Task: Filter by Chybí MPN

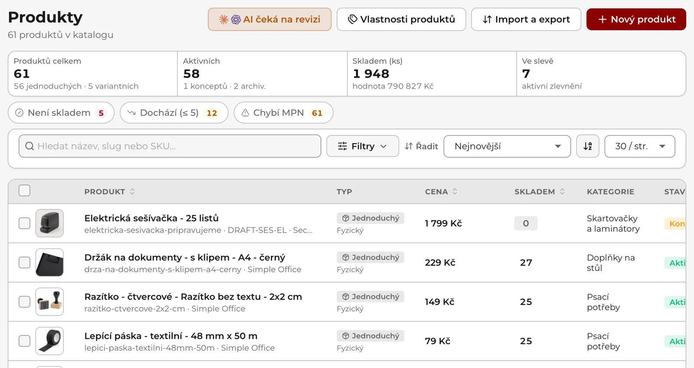Action: click(283, 113)
